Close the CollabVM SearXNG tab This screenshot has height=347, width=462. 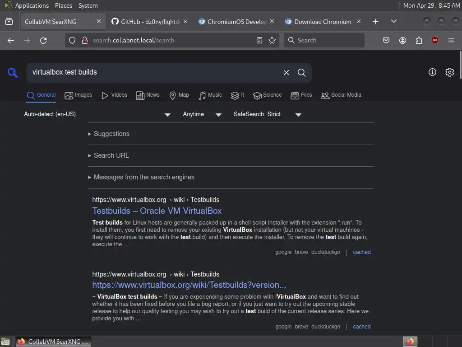click(x=99, y=21)
